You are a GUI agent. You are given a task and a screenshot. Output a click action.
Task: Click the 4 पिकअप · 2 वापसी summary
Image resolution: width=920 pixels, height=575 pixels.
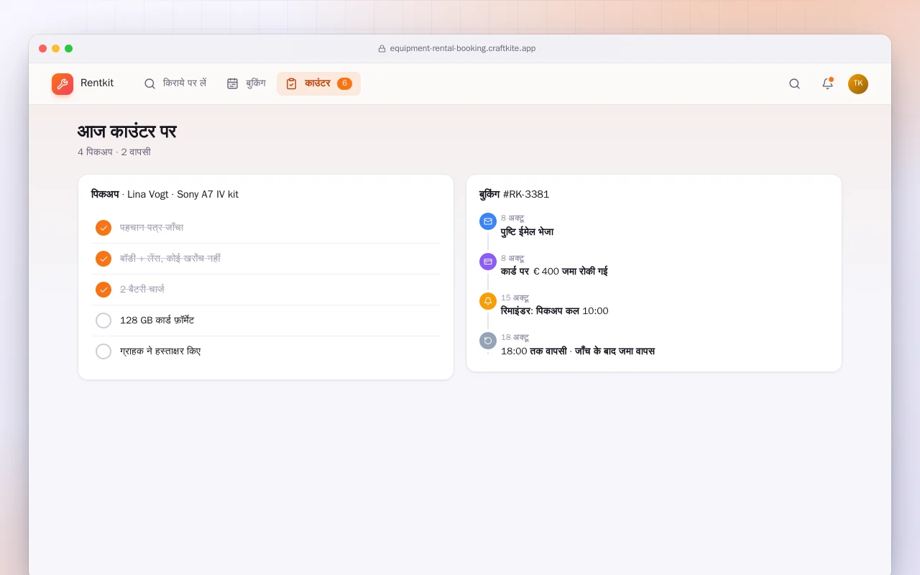click(x=114, y=152)
